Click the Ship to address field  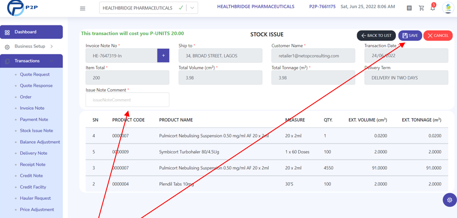220,55
